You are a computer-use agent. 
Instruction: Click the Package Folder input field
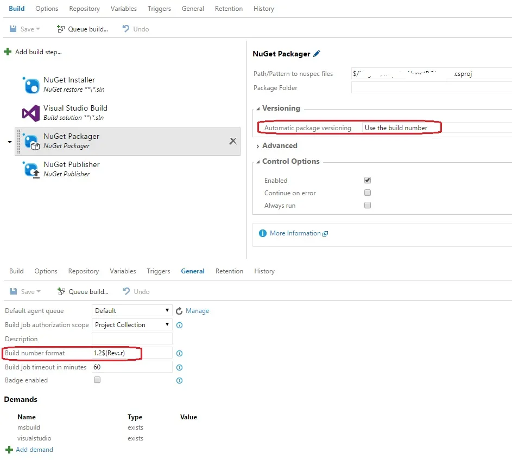pyautogui.click(x=432, y=87)
